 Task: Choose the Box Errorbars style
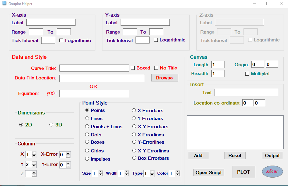(x=134, y=158)
